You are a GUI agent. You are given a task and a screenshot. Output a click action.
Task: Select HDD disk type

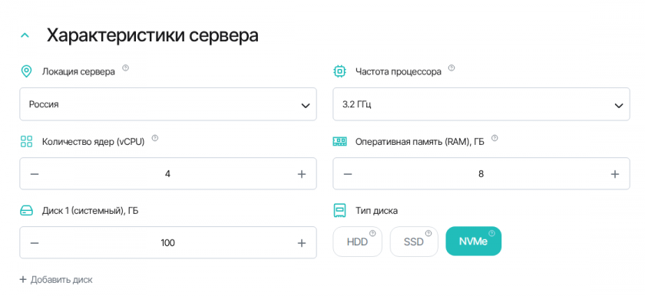pyautogui.click(x=358, y=242)
